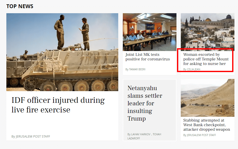Screen dimensions: 238x149
Task: Click author LAHAV HARKOV byline
Action: [141, 134]
